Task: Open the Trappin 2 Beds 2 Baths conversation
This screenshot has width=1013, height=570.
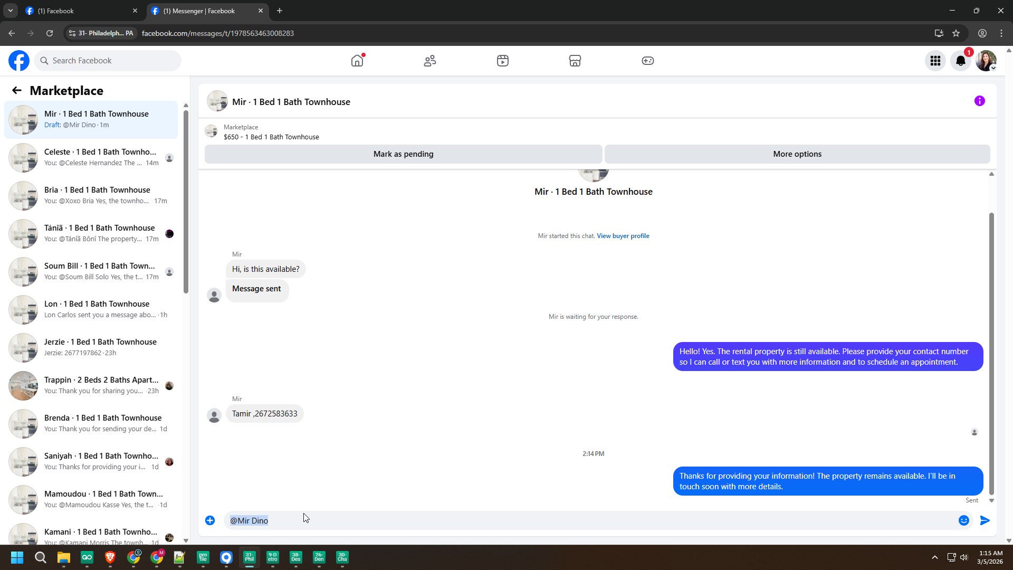Action: coord(91,386)
